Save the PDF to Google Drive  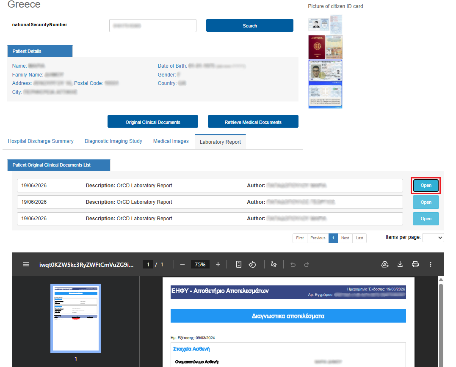point(385,264)
